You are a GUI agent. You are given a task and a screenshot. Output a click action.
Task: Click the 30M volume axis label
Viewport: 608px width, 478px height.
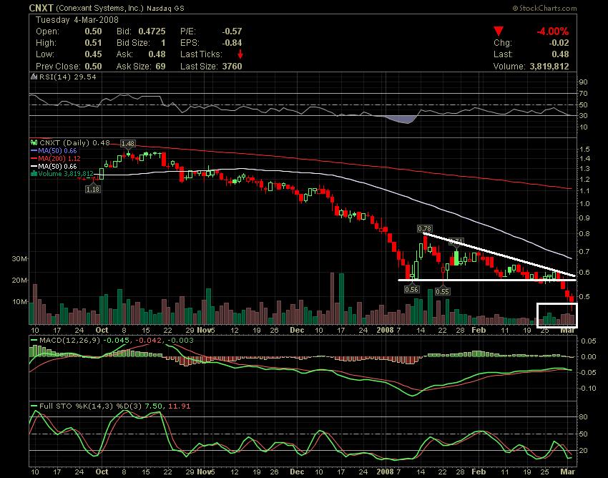point(19,258)
